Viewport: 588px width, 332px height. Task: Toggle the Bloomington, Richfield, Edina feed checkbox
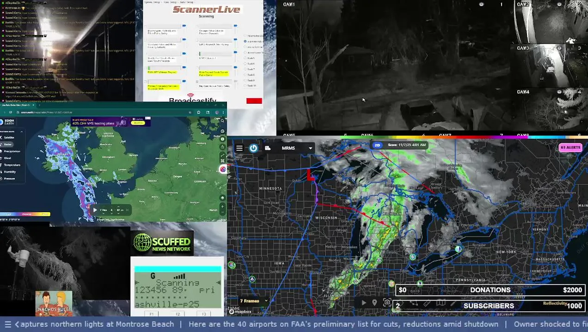(146, 26)
